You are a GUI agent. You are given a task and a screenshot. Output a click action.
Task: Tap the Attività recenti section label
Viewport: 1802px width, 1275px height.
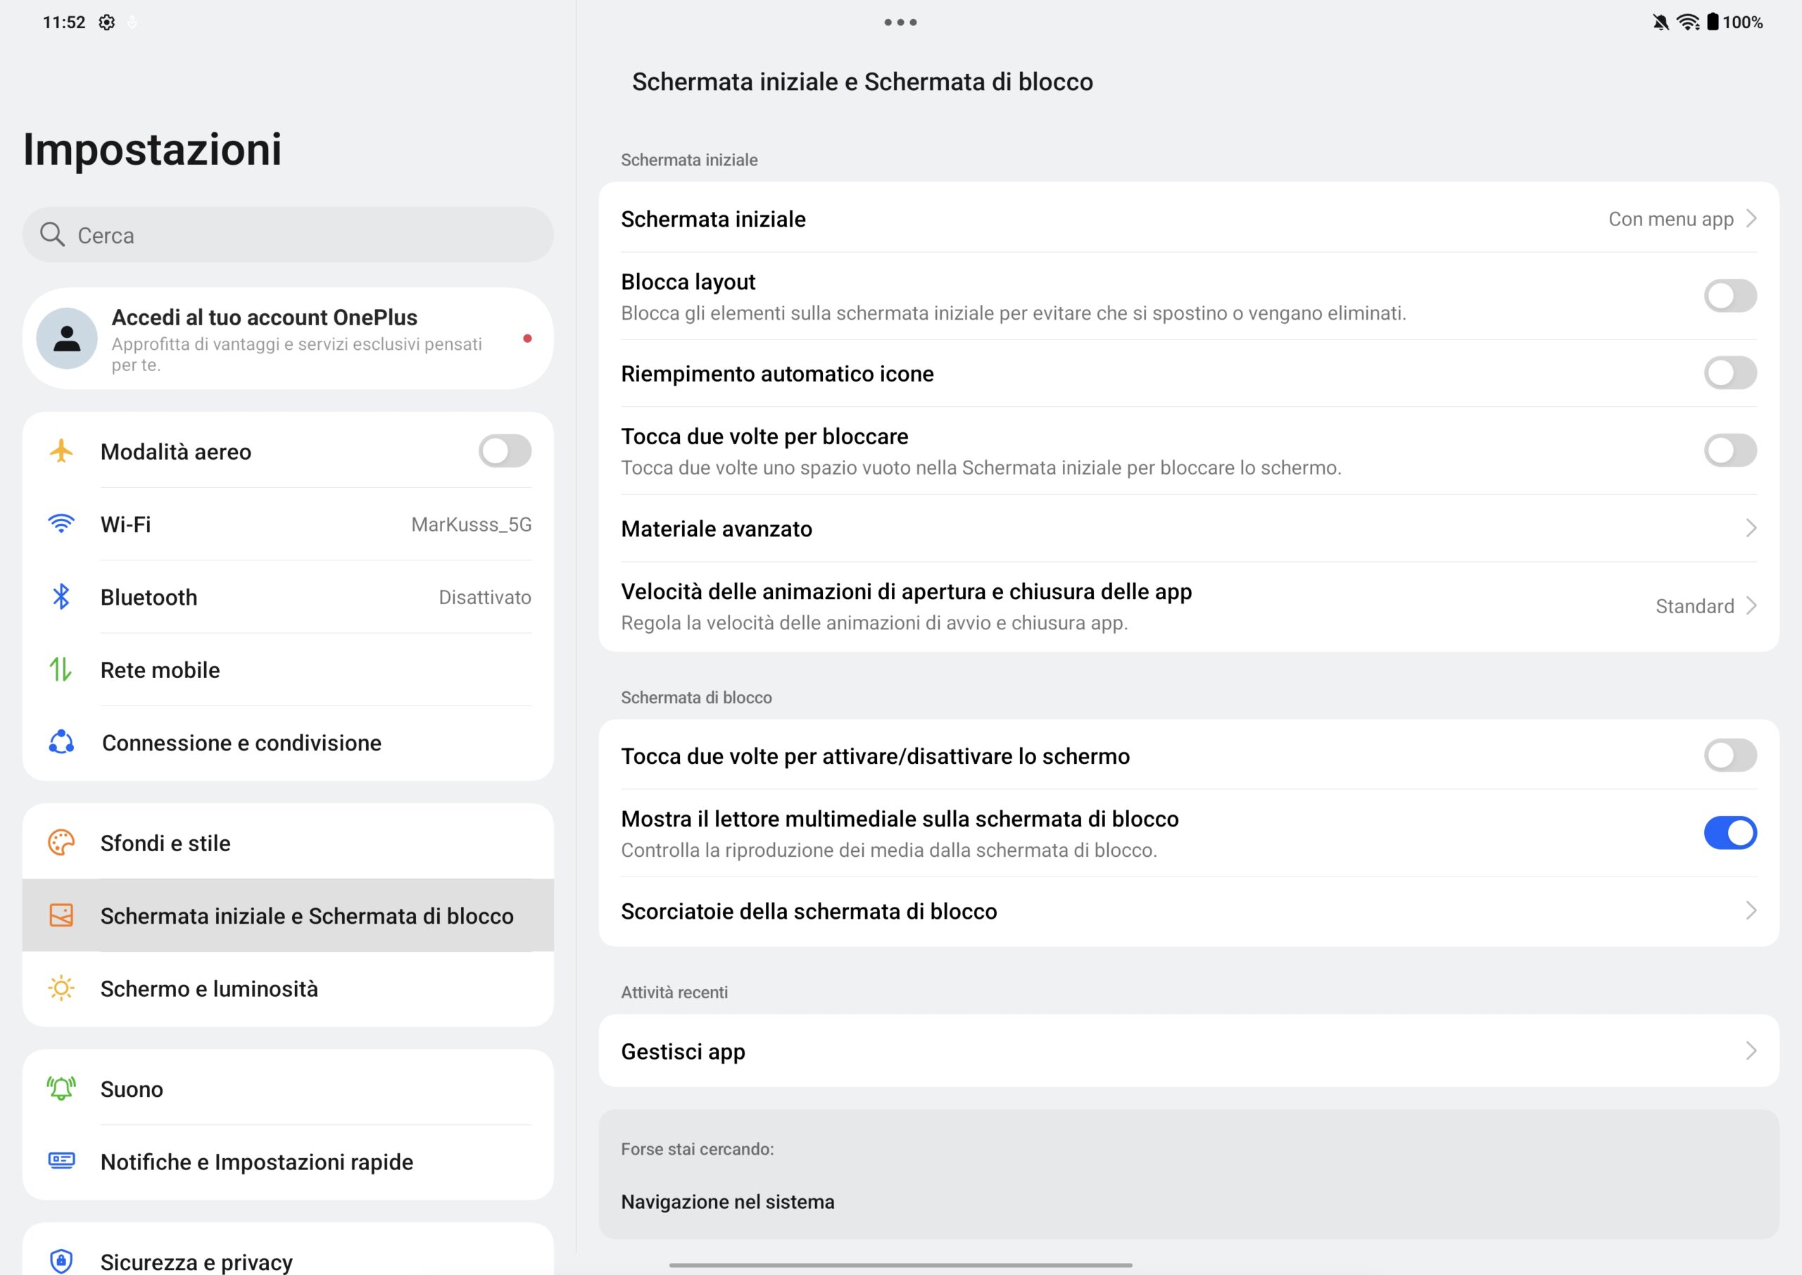coord(674,993)
